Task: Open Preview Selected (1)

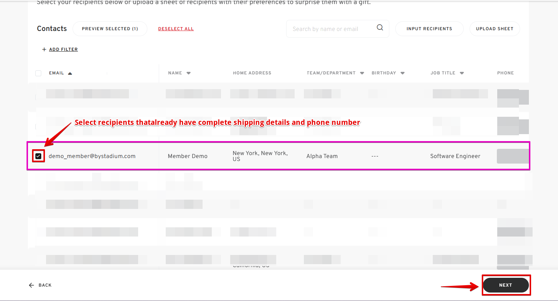Action: (x=110, y=29)
